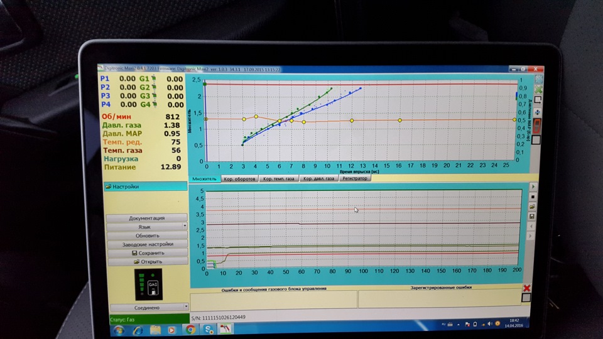Select yellow curve point at 12 ms
The height and width of the screenshot is (339, 603).
pos(352,121)
